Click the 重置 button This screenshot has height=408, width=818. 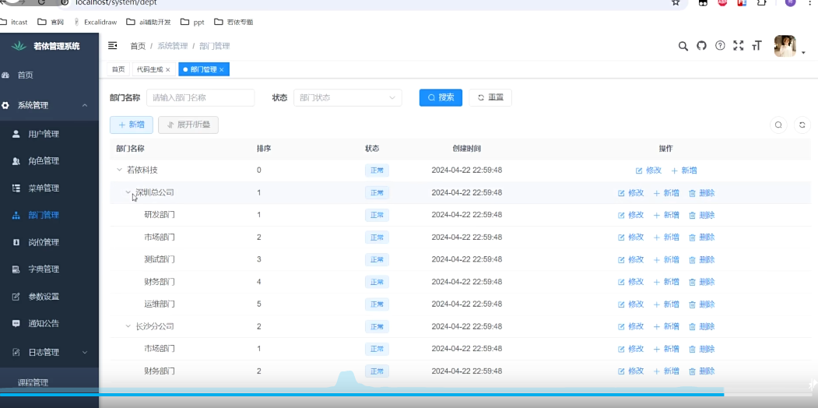[x=490, y=97]
